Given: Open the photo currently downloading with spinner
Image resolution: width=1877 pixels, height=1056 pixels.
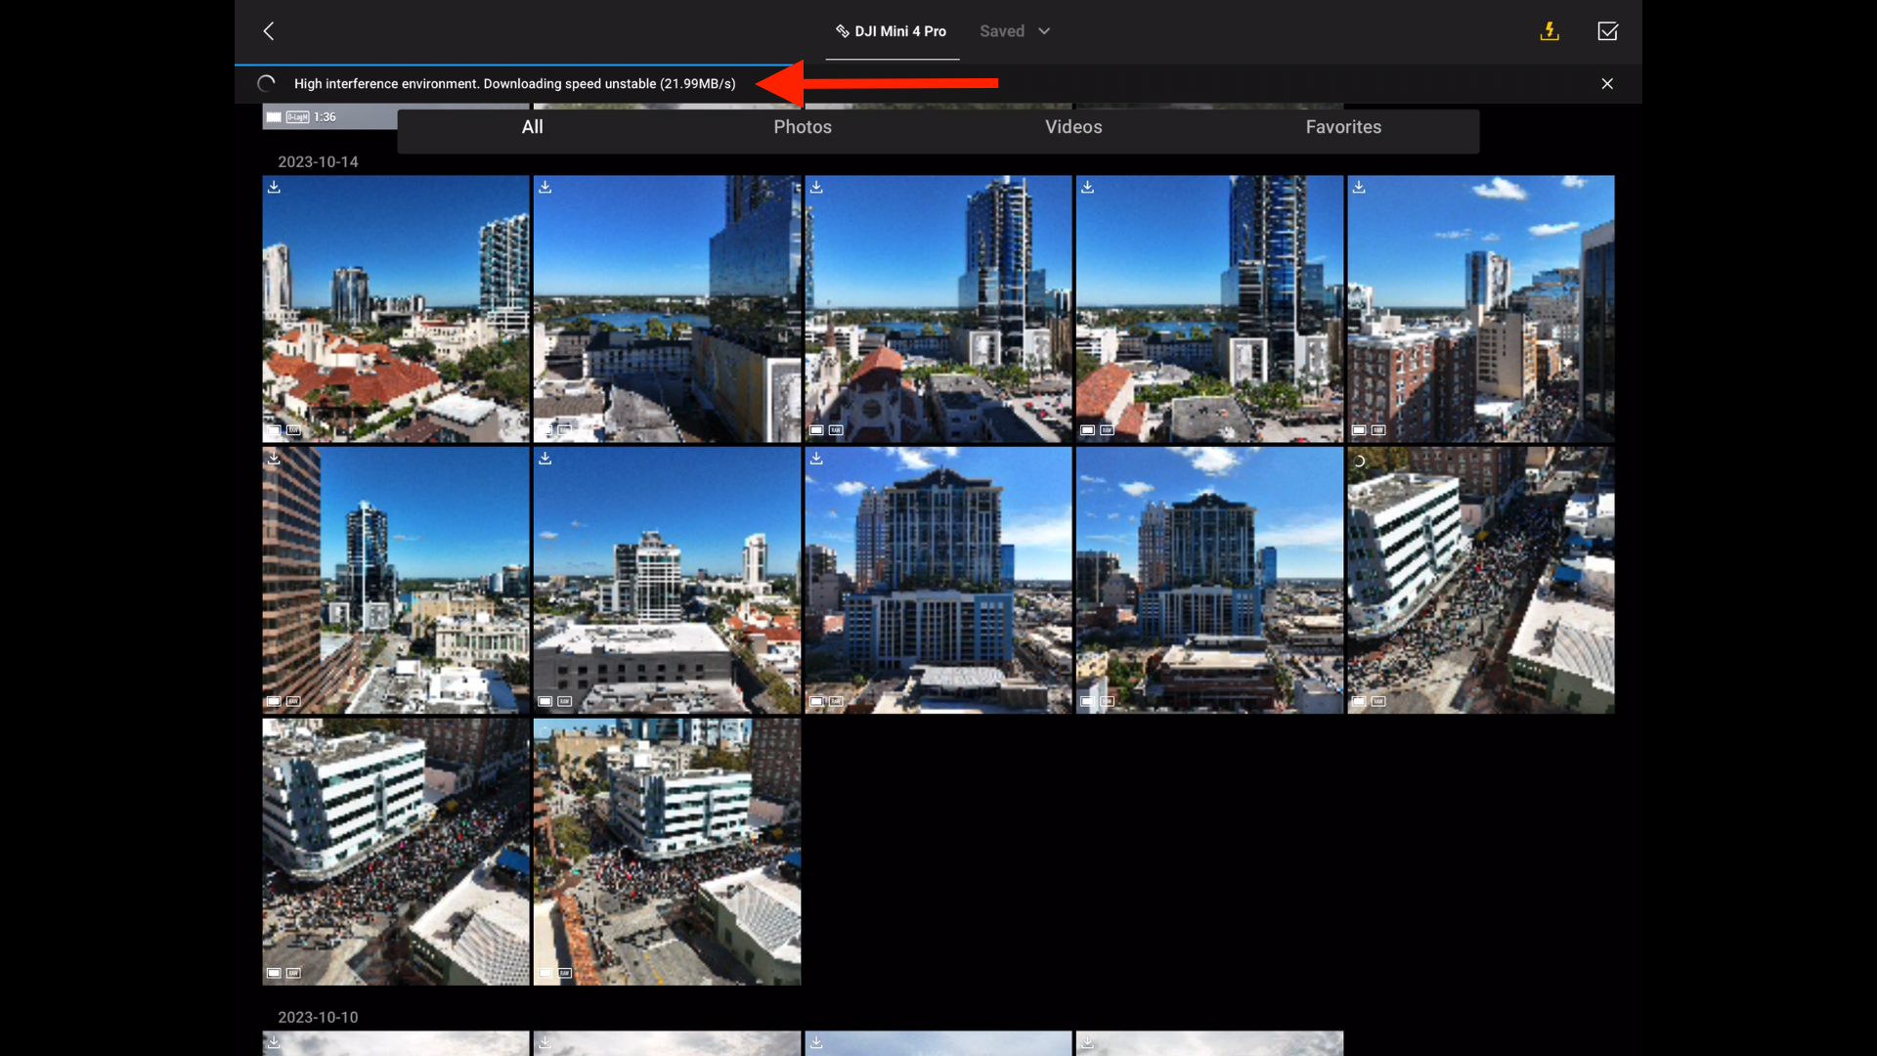Looking at the screenshot, I should (1481, 581).
